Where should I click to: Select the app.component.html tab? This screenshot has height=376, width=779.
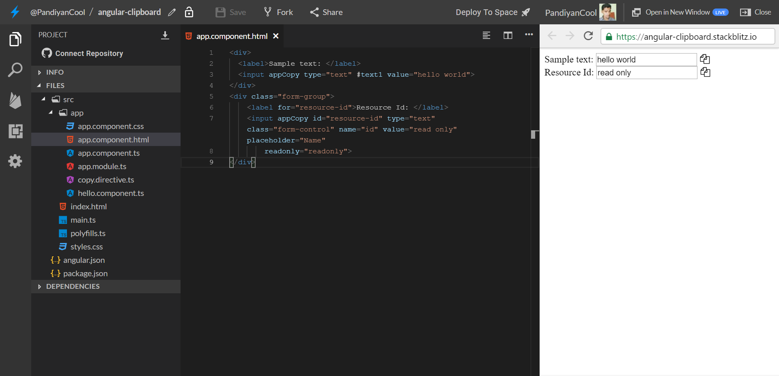232,36
